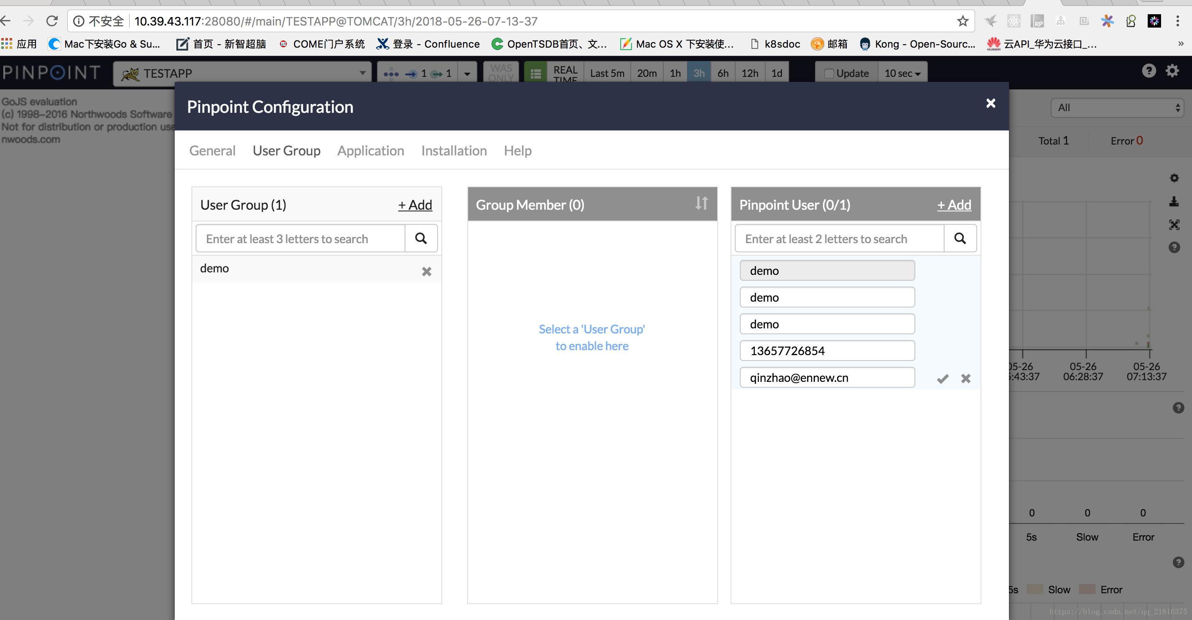Open the Chrome three-dot menu

pyautogui.click(x=1178, y=21)
